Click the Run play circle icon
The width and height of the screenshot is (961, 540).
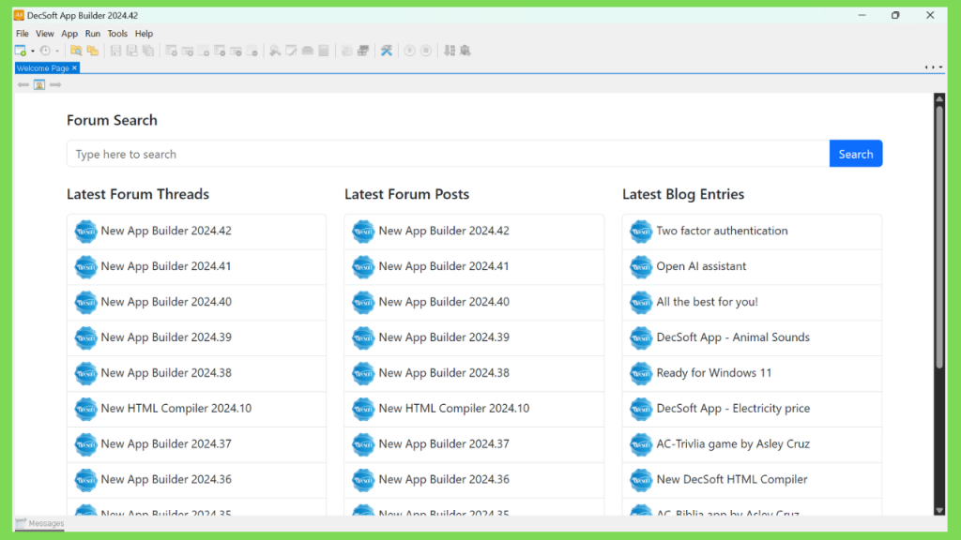(x=409, y=51)
